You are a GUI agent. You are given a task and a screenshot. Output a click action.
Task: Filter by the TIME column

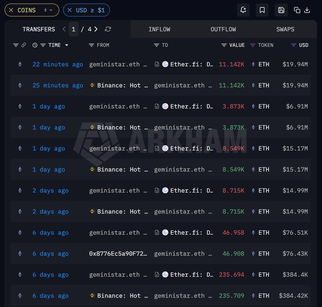click(x=43, y=45)
